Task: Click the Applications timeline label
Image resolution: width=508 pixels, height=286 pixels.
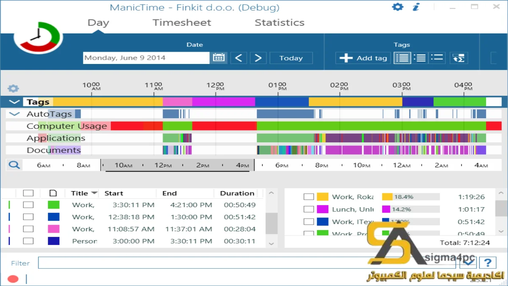Action: (56, 138)
